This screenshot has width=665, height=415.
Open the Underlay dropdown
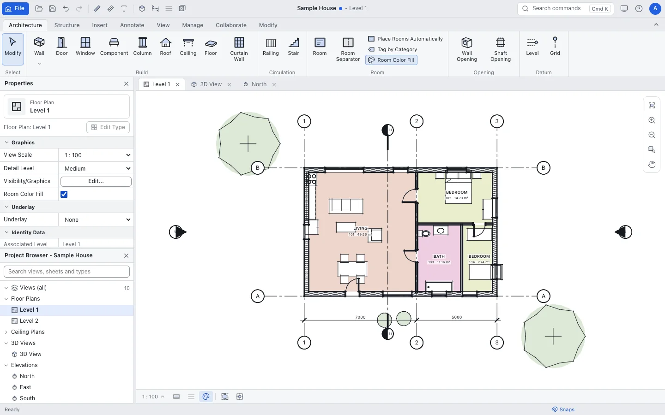96,219
